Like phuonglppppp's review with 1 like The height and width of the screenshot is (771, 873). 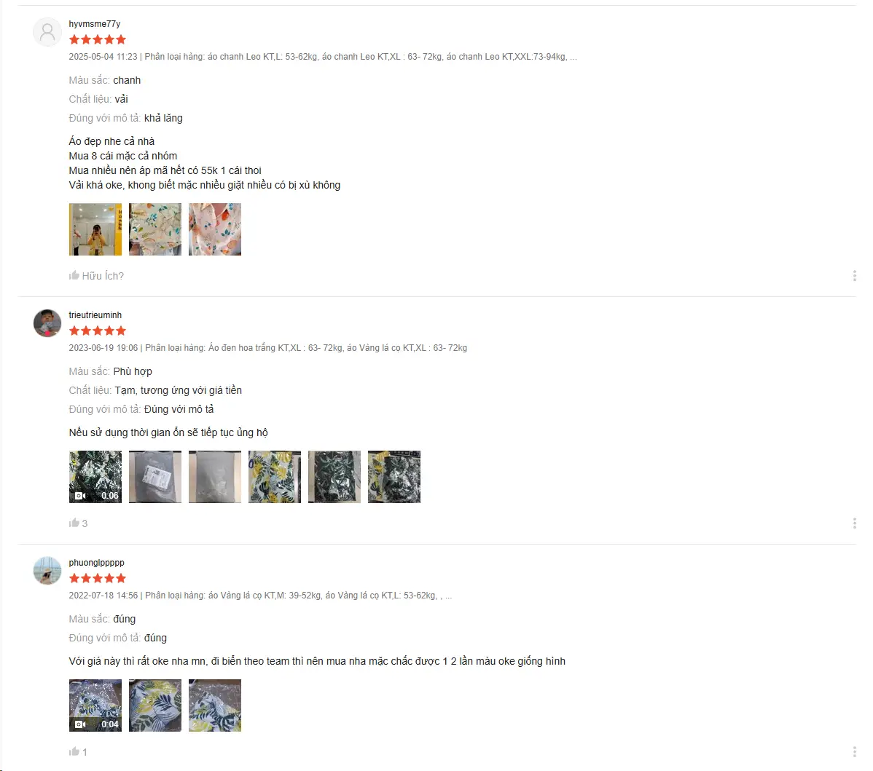pos(74,751)
